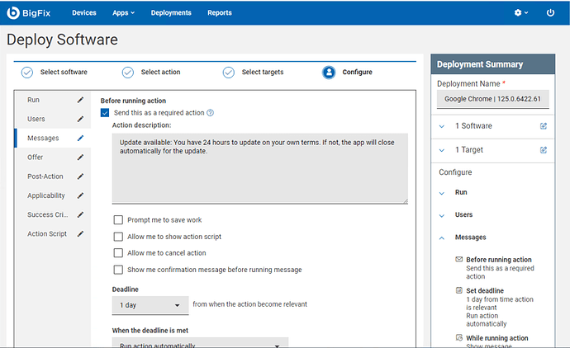Click help icon beside required action
Screen dimensions: 570x348
tap(211, 113)
